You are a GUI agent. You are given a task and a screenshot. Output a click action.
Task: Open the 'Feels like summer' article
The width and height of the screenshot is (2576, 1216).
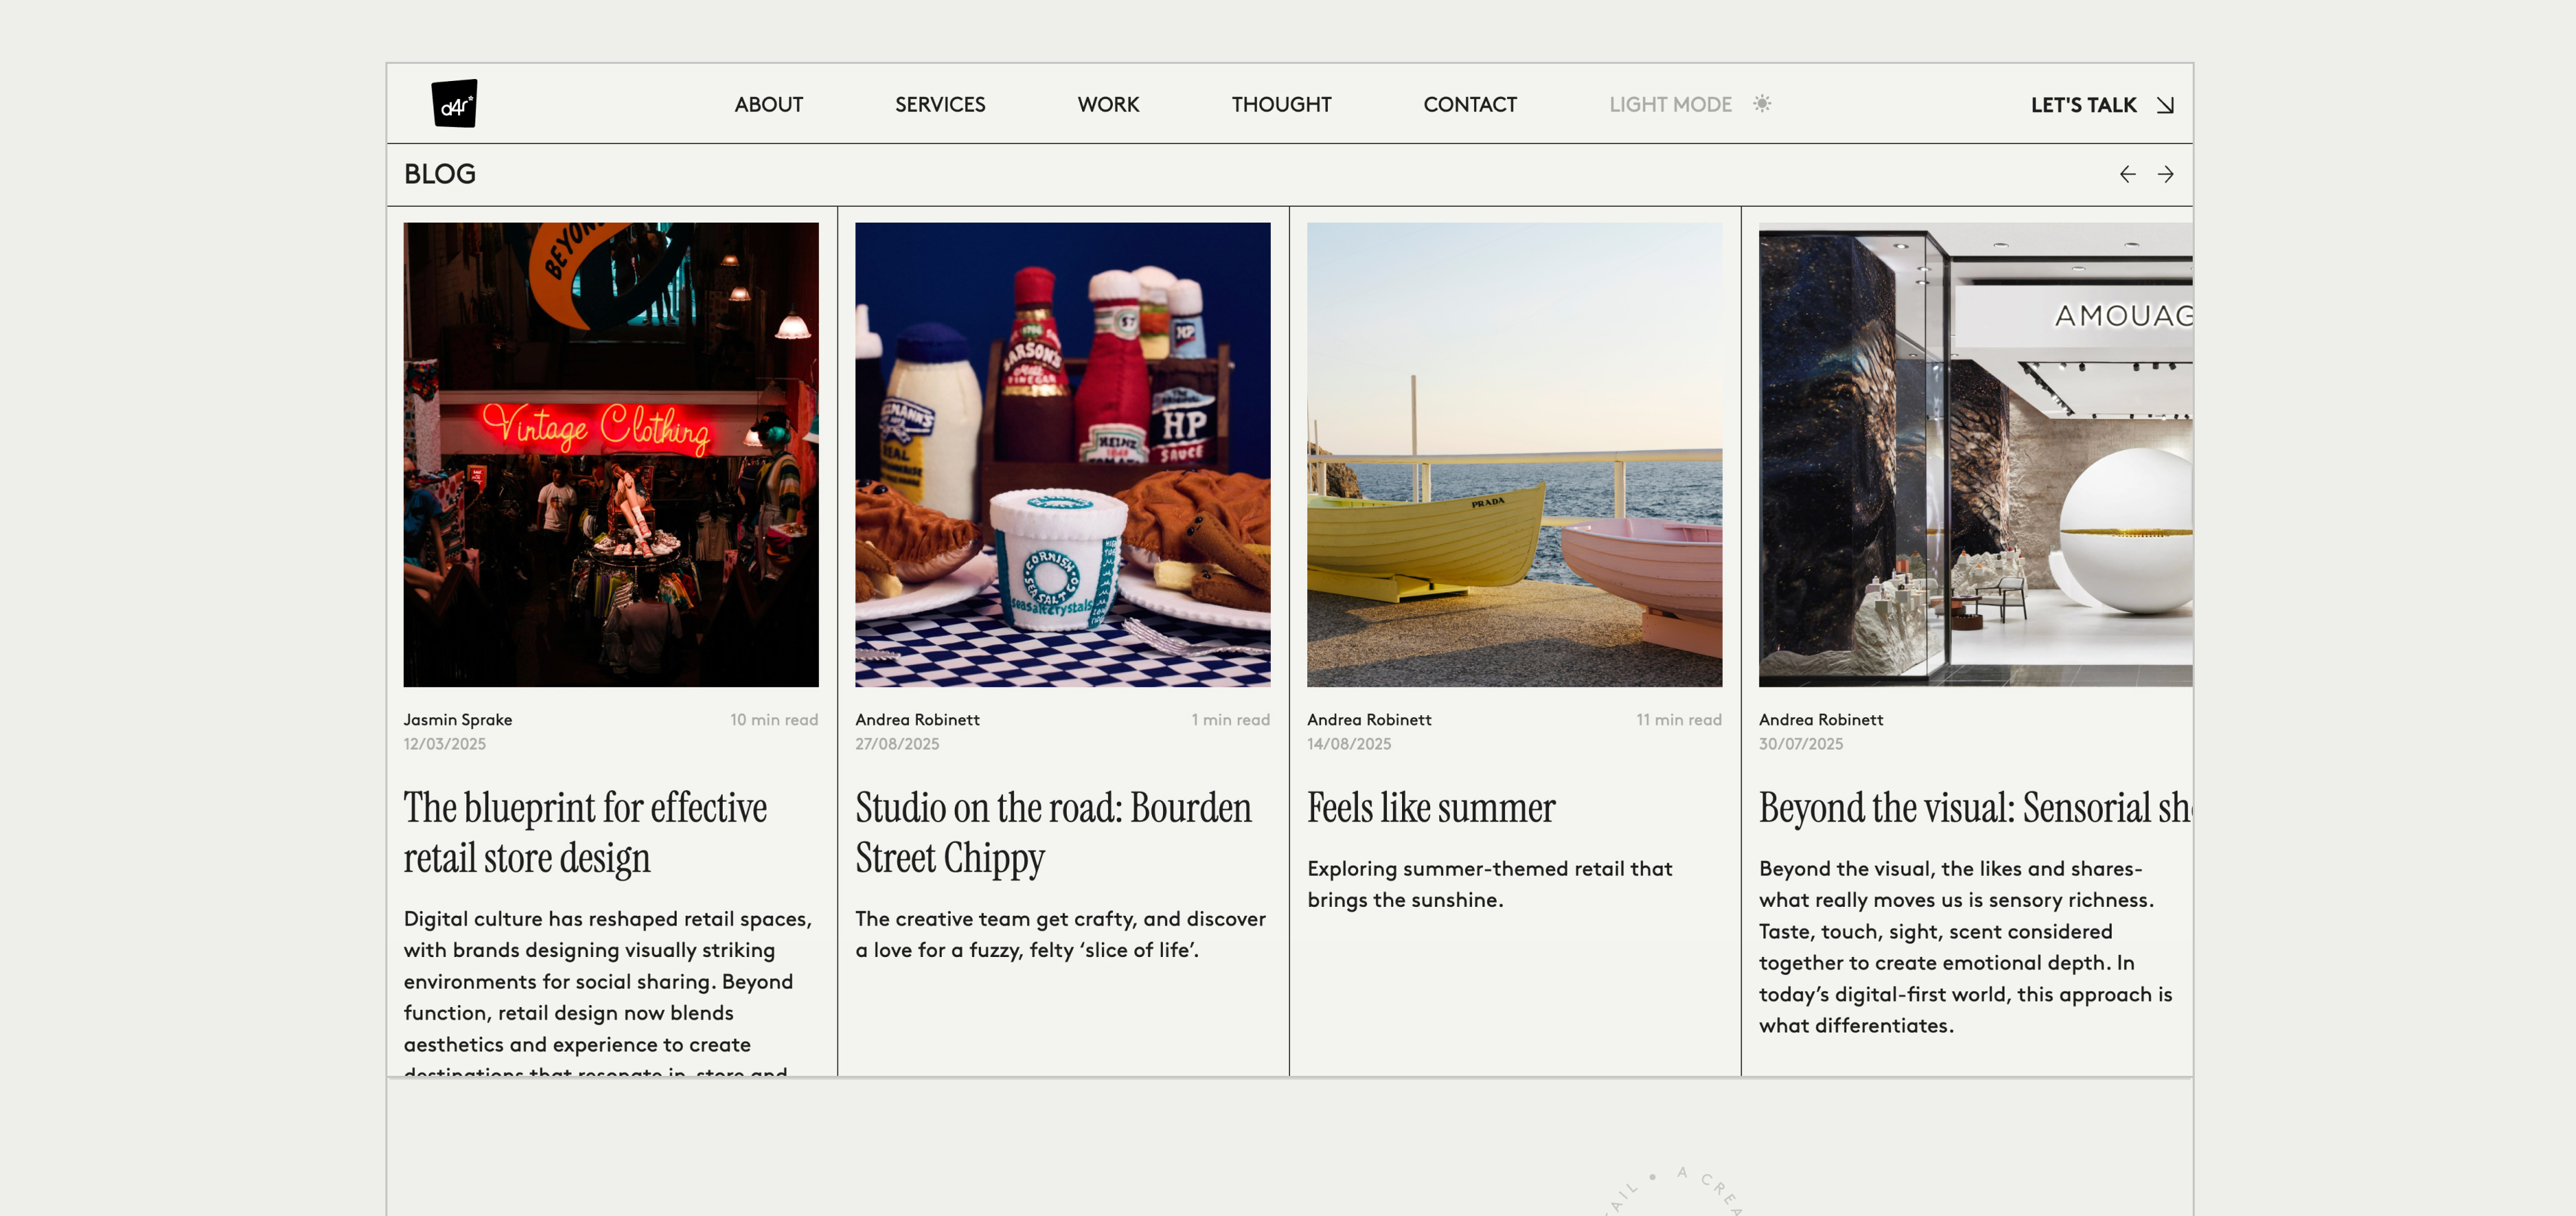click(x=1430, y=808)
